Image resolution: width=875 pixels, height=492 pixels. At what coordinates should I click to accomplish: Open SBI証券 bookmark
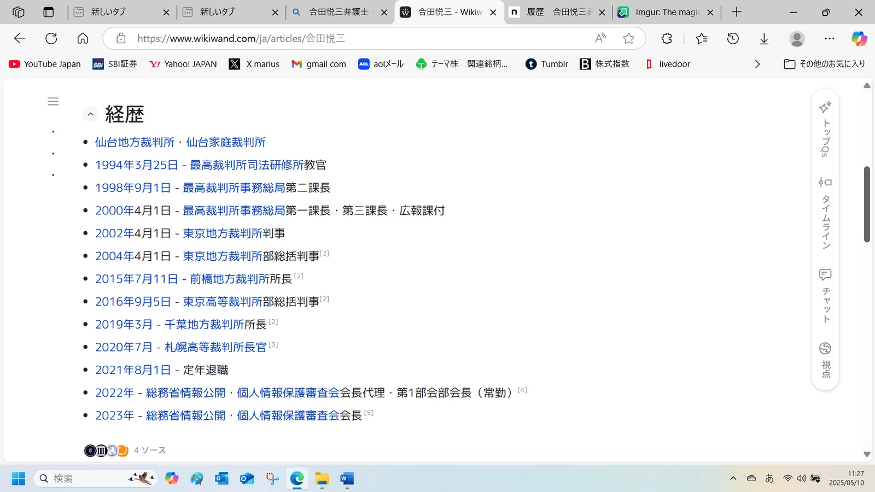coord(115,64)
